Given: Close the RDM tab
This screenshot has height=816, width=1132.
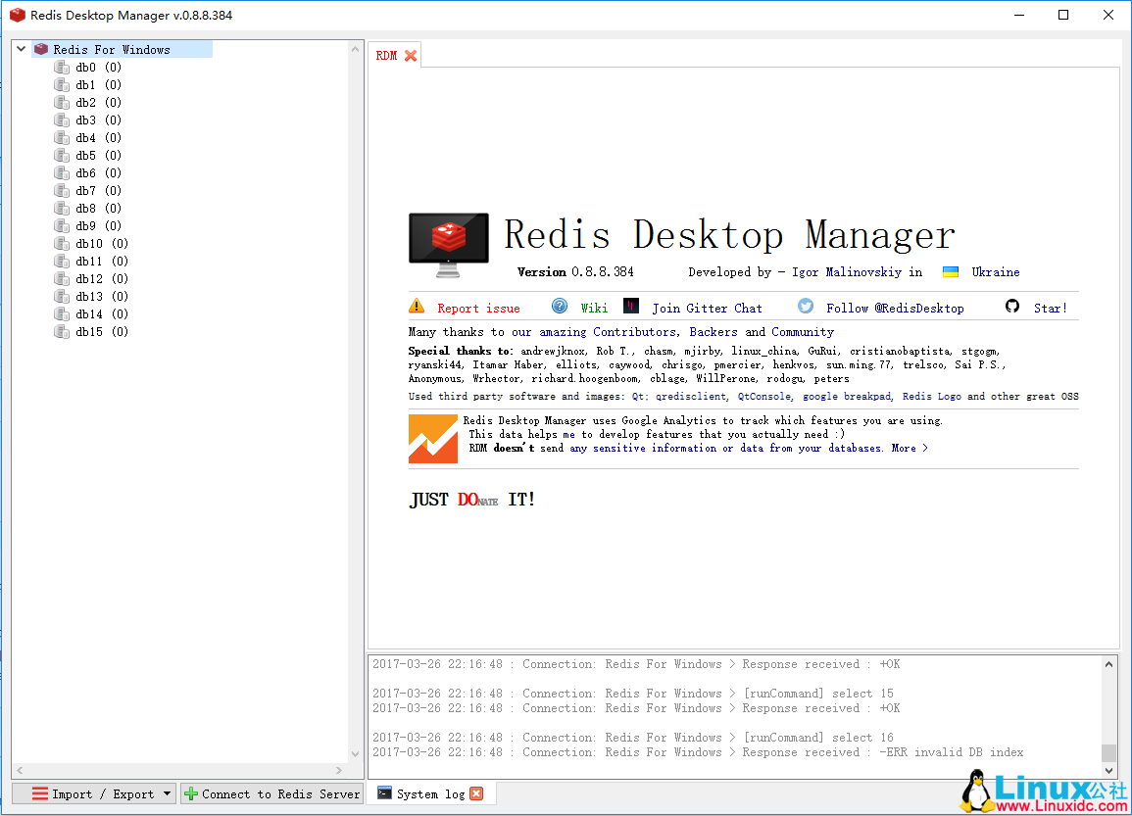Looking at the screenshot, I should pyautogui.click(x=411, y=56).
